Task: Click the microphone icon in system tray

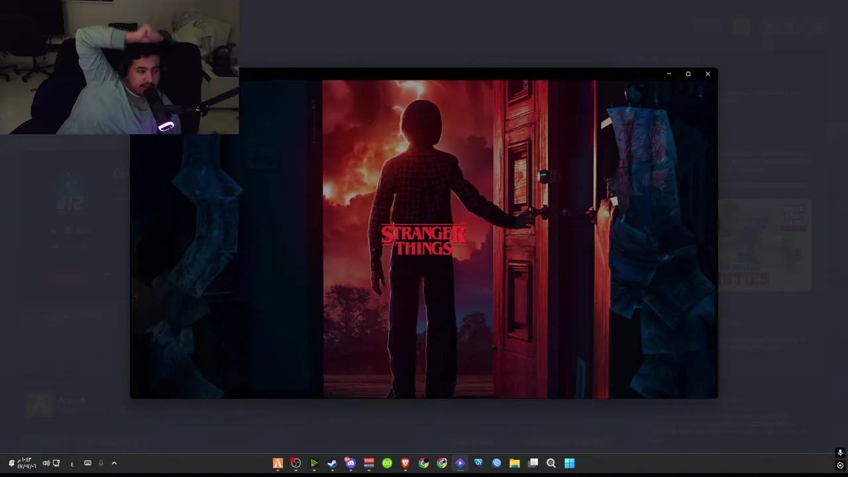Action: click(x=101, y=463)
